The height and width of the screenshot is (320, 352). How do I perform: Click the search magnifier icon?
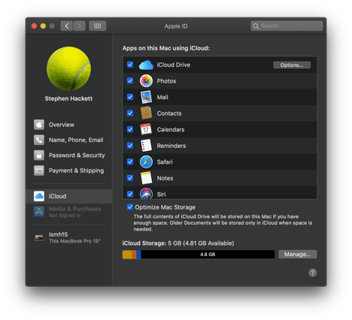(x=256, y=26)
